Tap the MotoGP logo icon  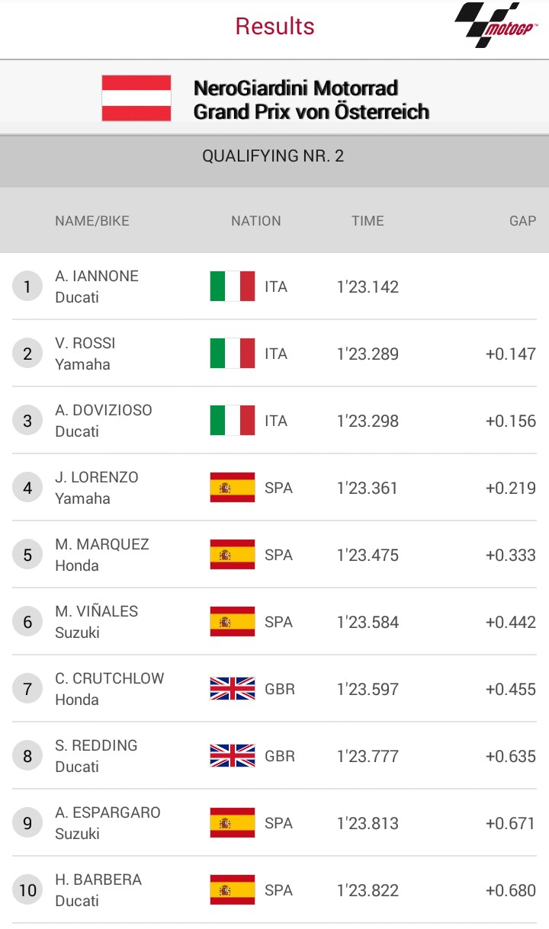pos(496,25)
